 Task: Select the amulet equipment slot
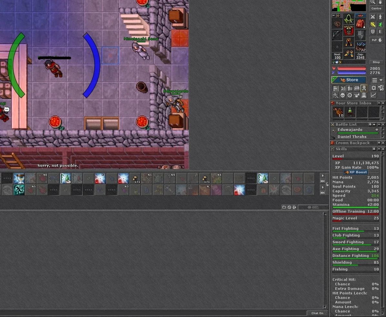tap(337, 24)
